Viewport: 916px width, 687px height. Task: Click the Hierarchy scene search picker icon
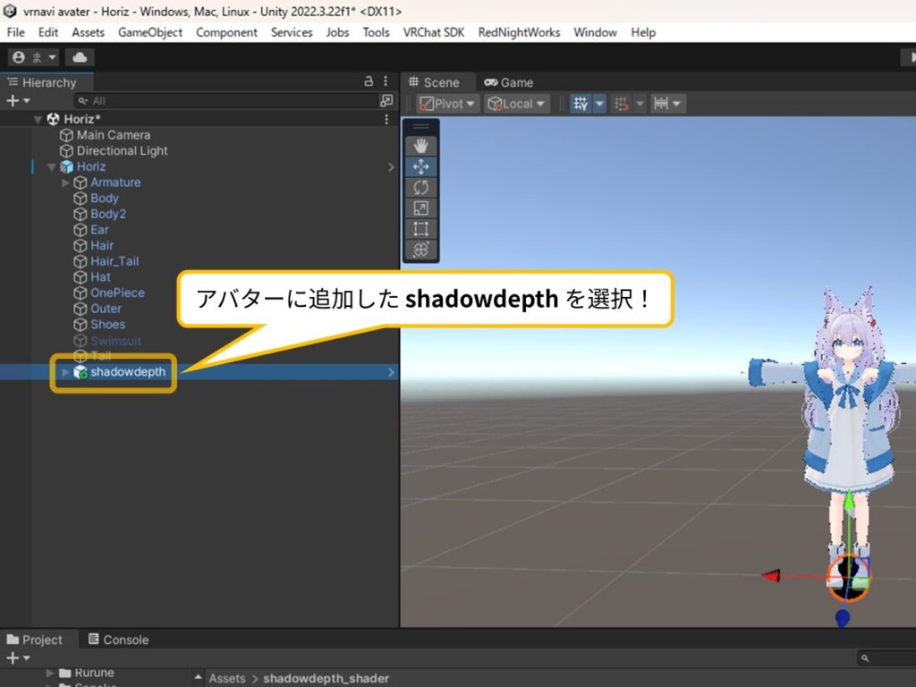click(386, 101)
